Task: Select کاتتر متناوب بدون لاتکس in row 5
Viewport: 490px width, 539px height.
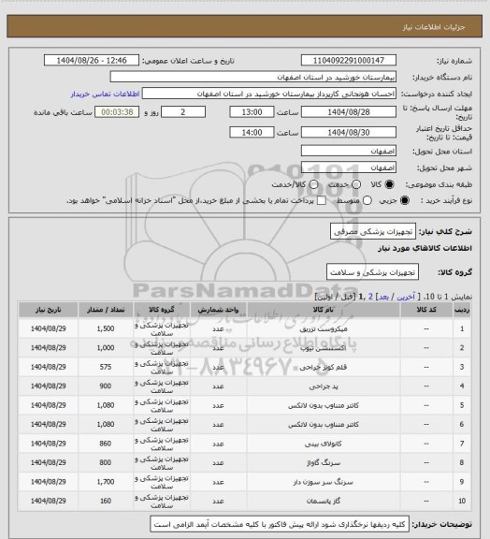Action: [323, 405]
